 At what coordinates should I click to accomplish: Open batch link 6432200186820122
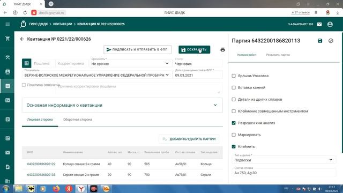(x=41, y=164)
